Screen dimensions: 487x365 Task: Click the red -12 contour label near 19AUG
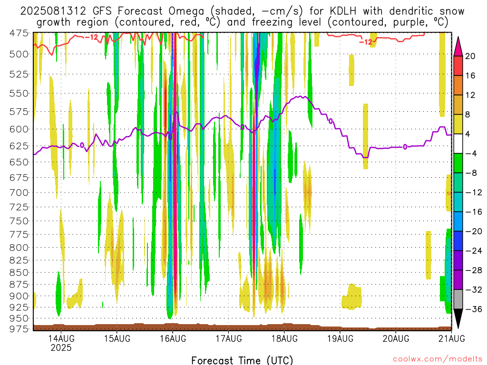tap(366, 42)
